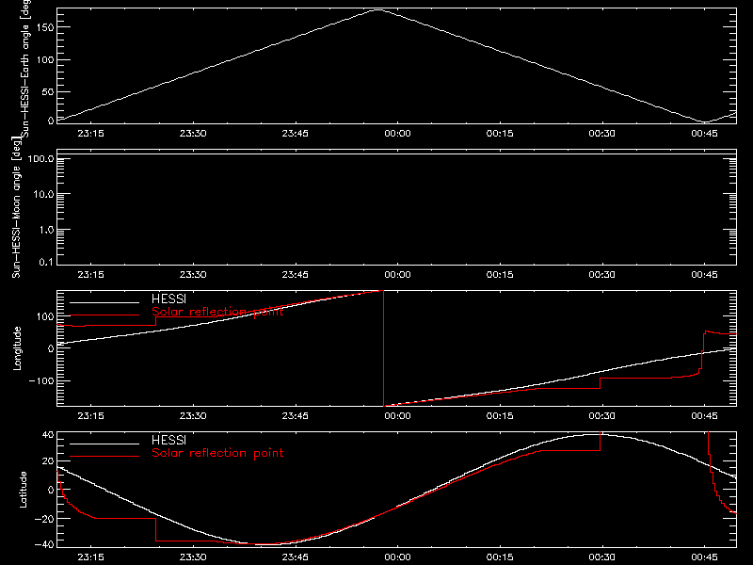753x565 pixels.
Task: Click the 'Sun-HESSI-Moon angle [deg]' axis label
Action: [x=16, y=207]
